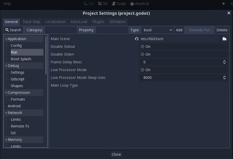Click the revert arrow beside Main Scene
The height and width of the screenshot is (159, 233).
136,39
